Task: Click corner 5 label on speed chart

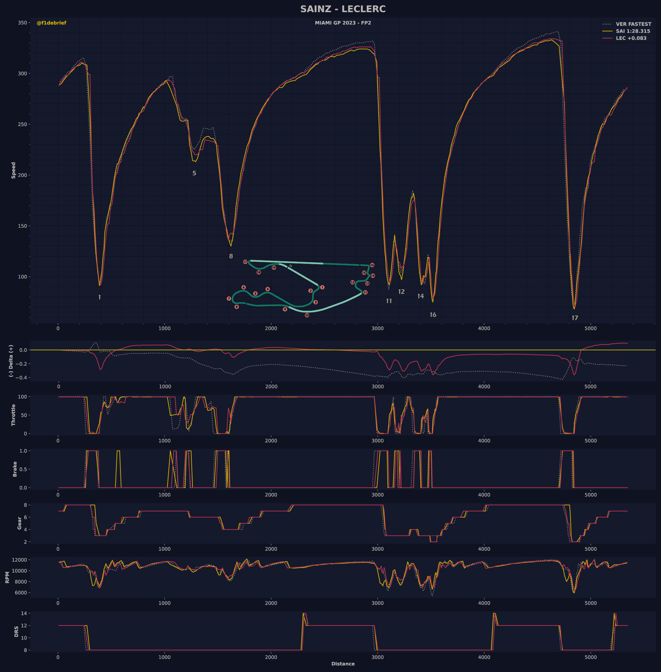Action: (x=195, y=173)
